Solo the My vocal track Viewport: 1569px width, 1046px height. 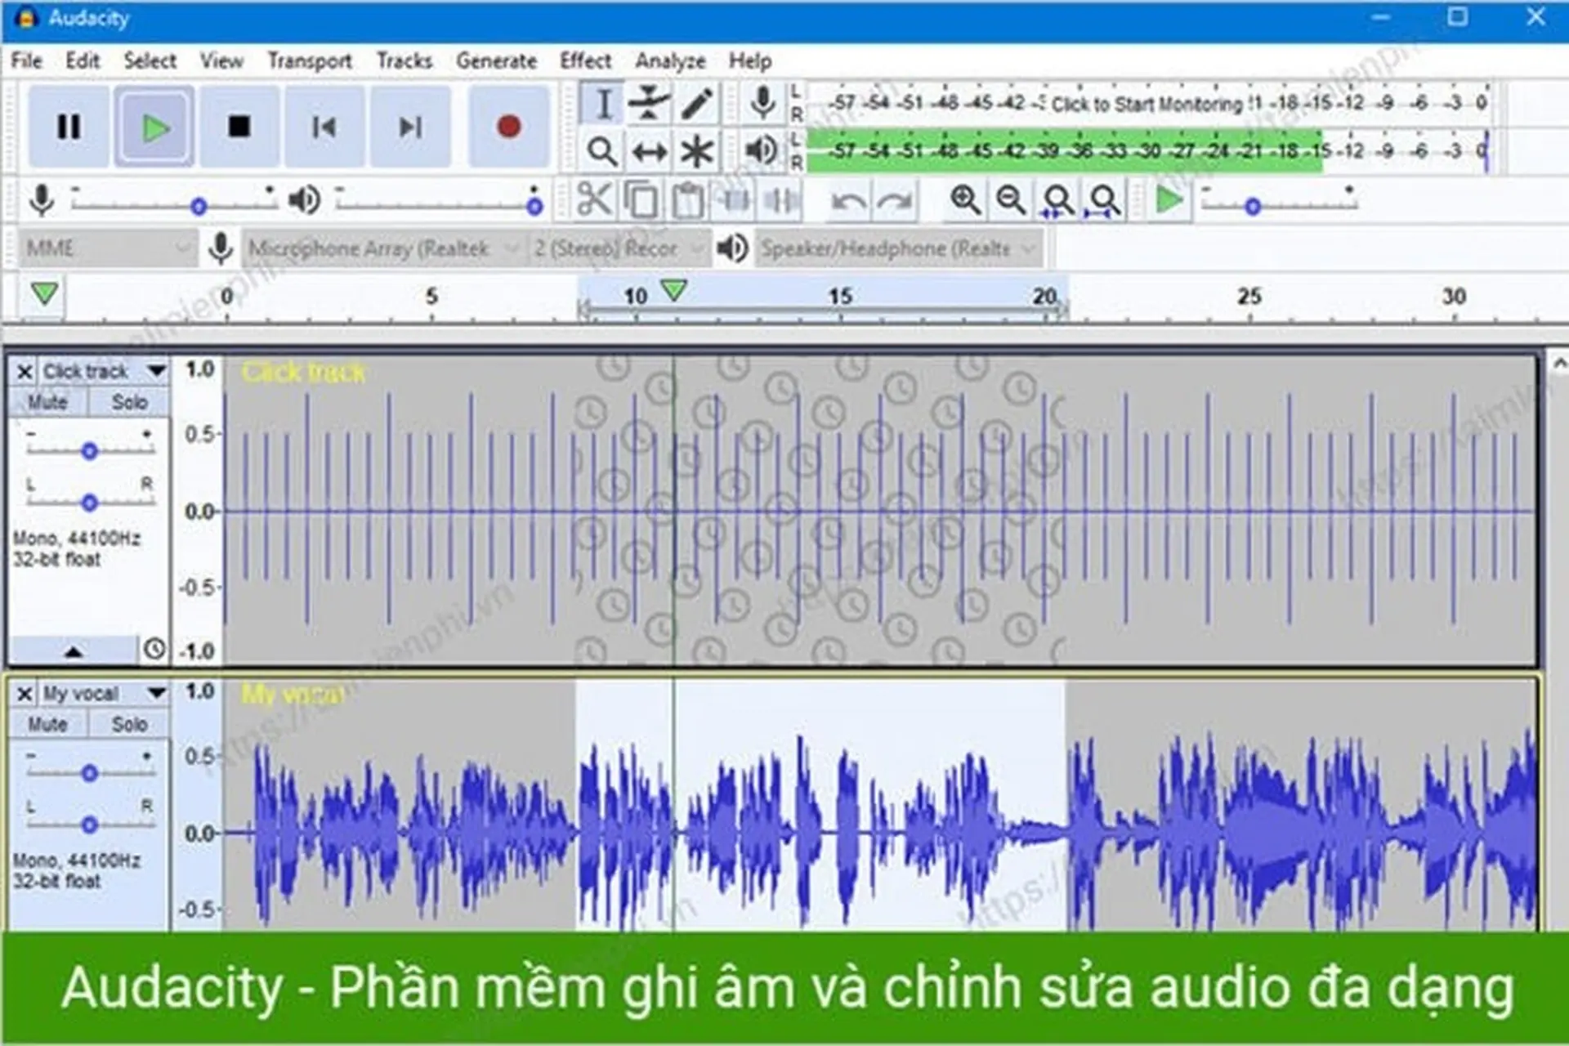pyautogui.click(x=129, y=723)
